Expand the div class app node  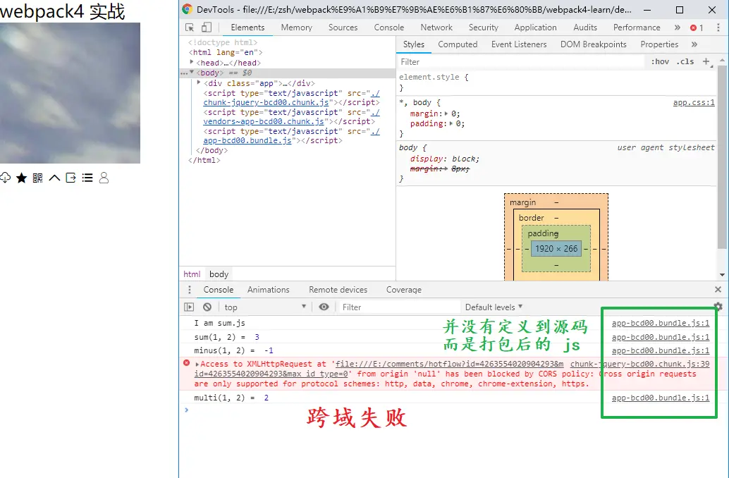pyautogui.click(x=199, y=82)
